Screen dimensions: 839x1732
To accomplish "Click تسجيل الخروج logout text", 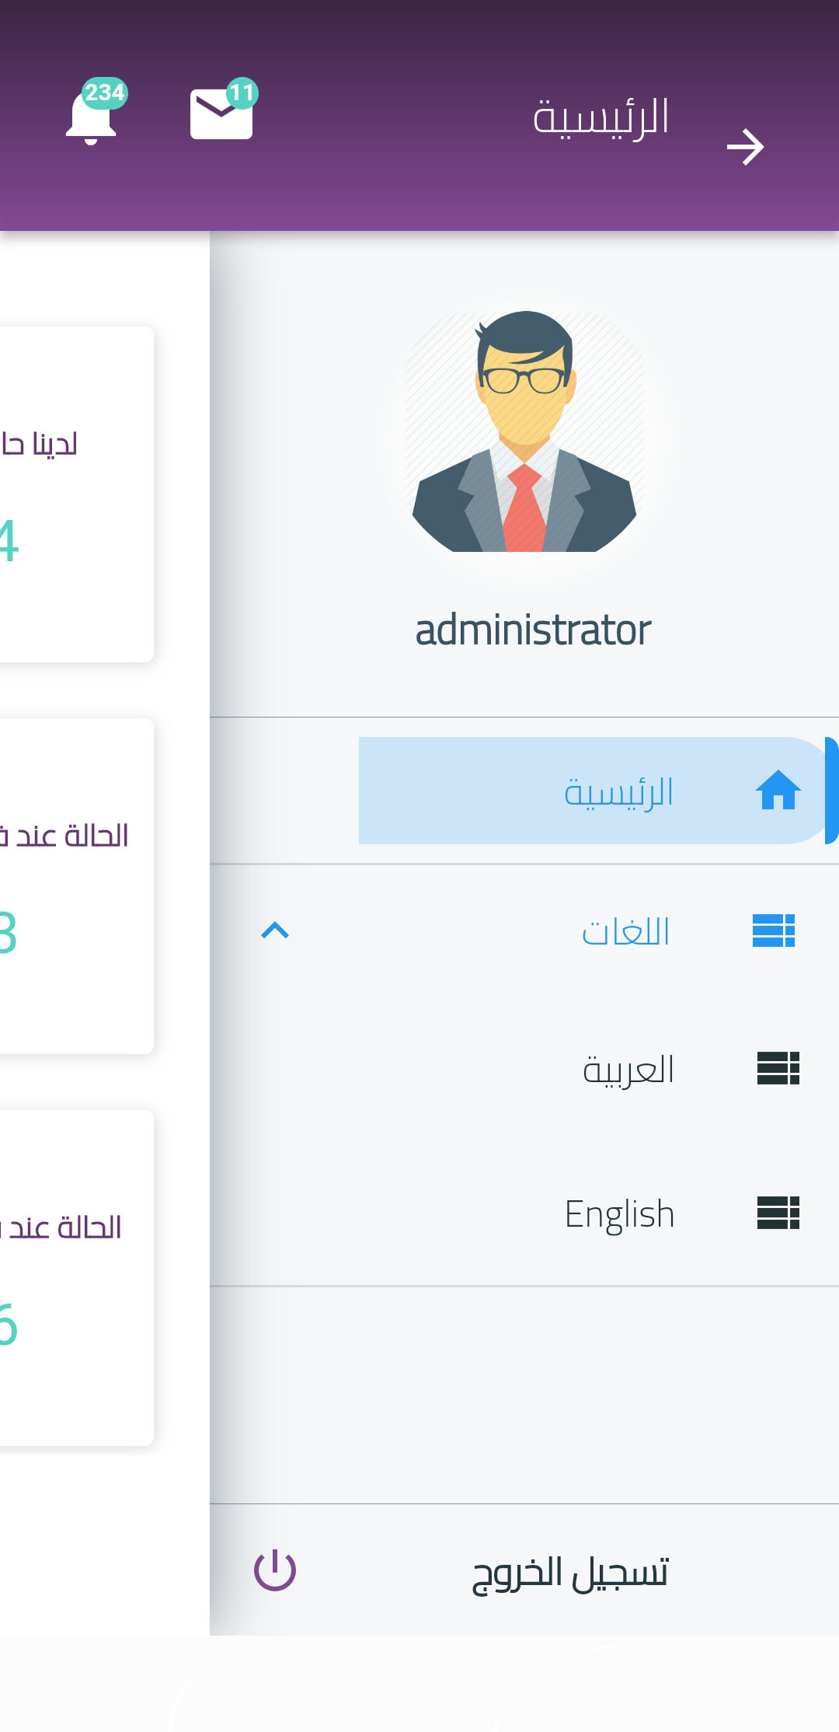I will coord(570,1572).
